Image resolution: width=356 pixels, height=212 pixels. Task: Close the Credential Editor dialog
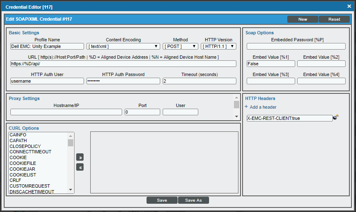pos(349,7)
